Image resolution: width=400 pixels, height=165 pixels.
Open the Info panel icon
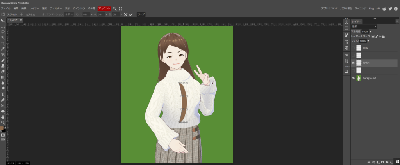pos(346,22)
